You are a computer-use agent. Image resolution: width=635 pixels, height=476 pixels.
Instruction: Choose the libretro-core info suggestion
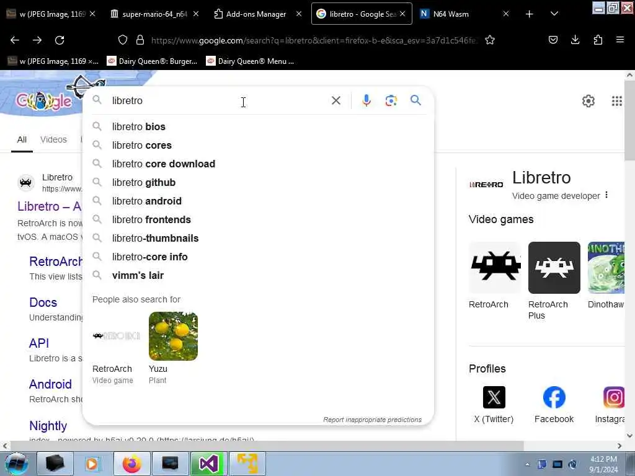pyautogui.click(x=259, y=257)
